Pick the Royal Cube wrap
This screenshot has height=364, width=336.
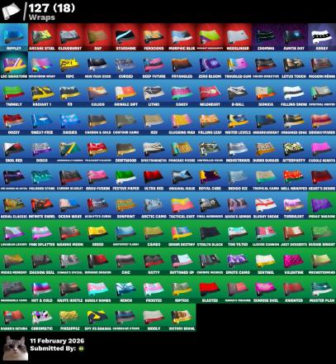[210, 178]
